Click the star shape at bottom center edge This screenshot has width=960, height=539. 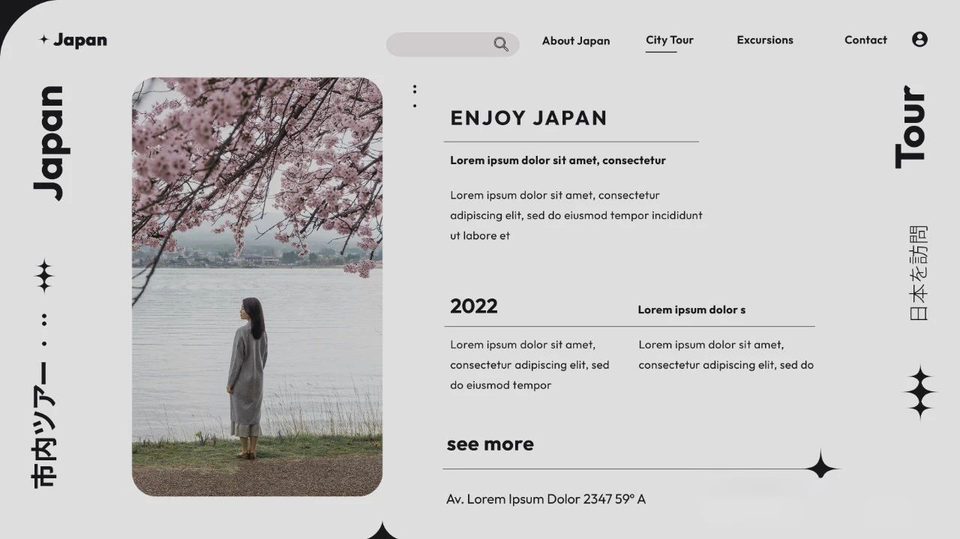(x=382, y=531)
